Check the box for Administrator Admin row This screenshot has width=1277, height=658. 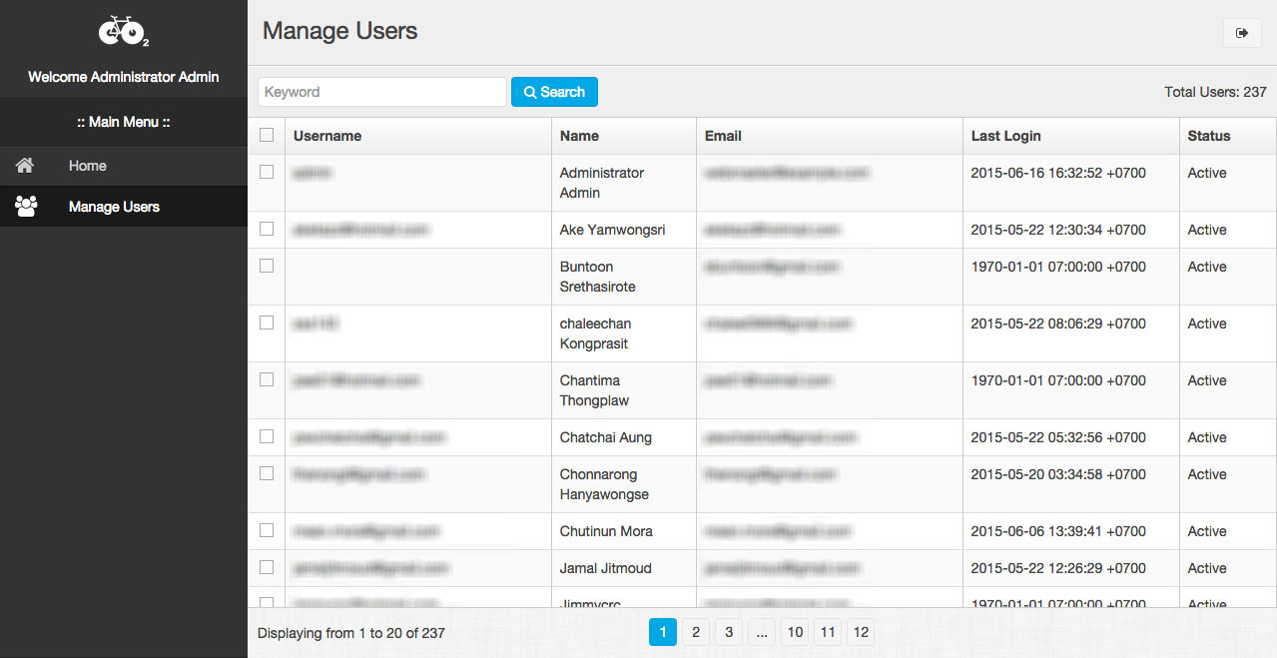(267, 172)
